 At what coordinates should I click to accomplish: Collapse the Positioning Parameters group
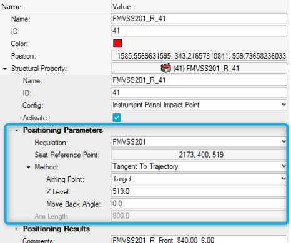coord(17,130)
